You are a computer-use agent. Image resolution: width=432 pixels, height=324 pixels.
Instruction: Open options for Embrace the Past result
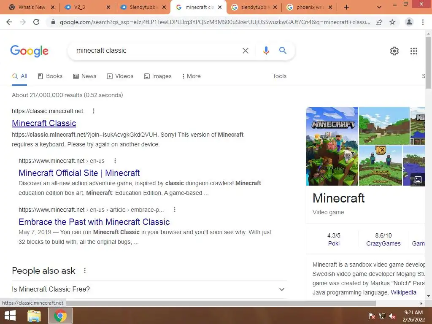tap(174, 210)
